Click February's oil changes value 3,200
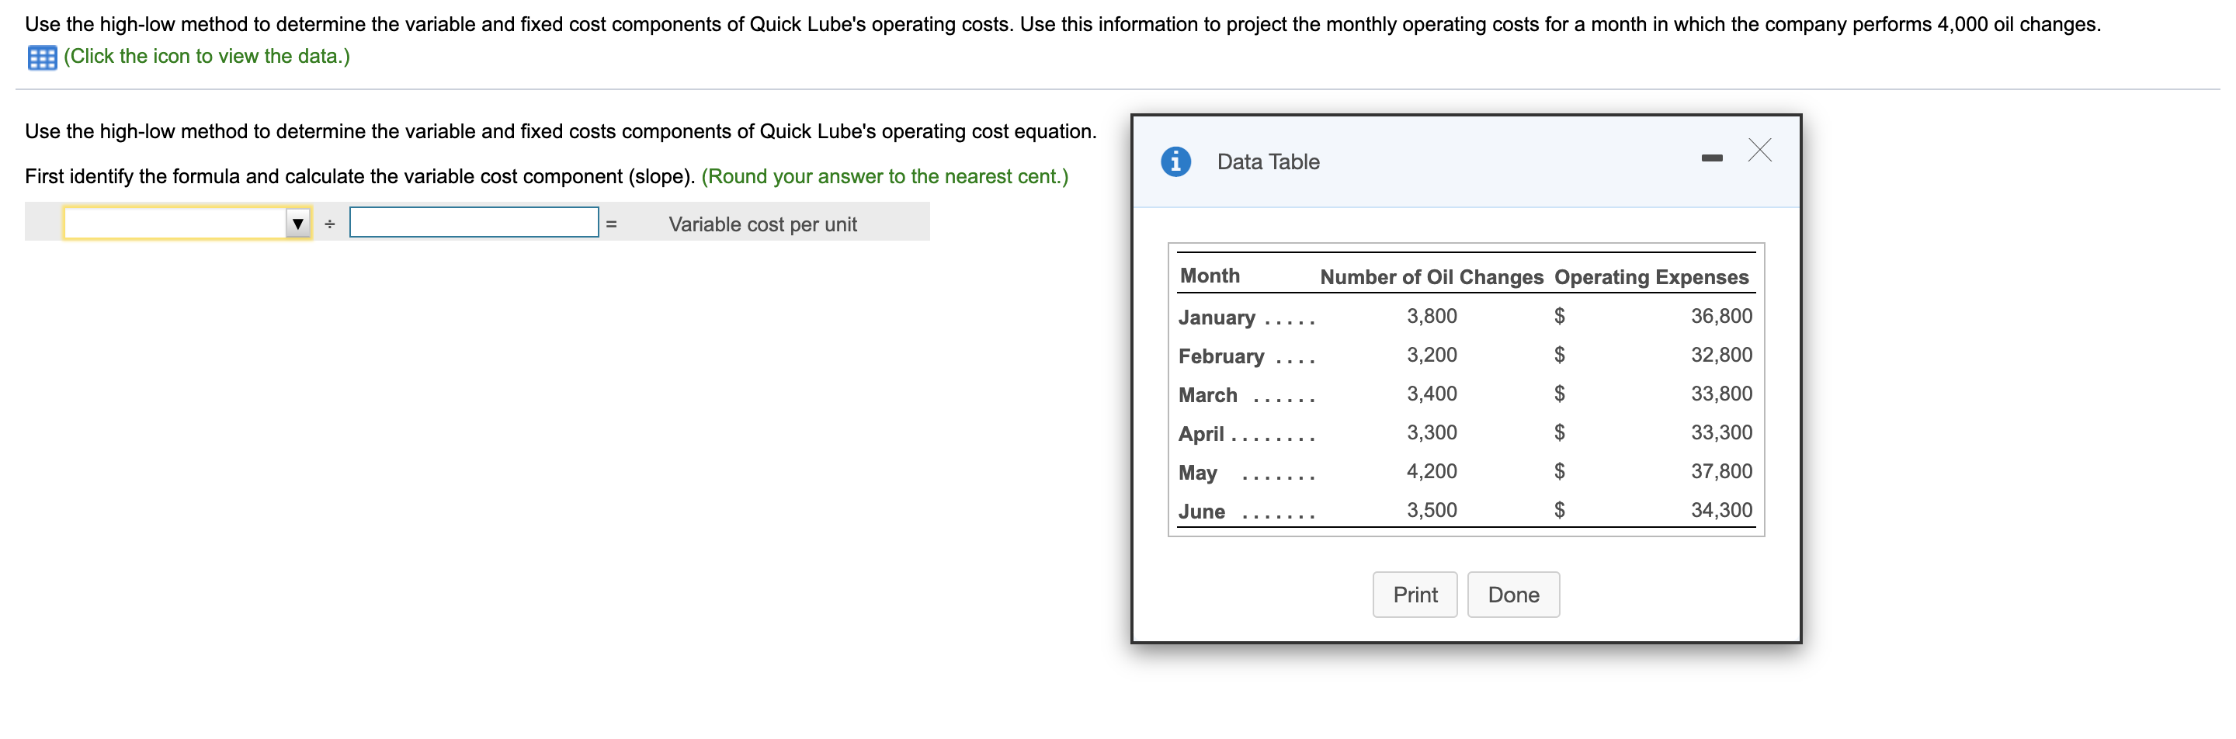 pos(1432,355)
